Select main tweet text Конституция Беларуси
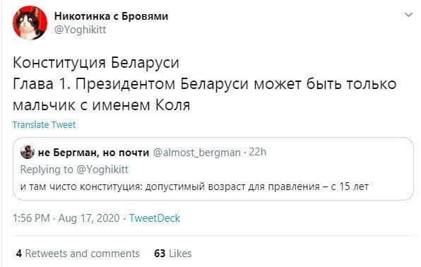The image size is (421, 267). tap(96, 63)
